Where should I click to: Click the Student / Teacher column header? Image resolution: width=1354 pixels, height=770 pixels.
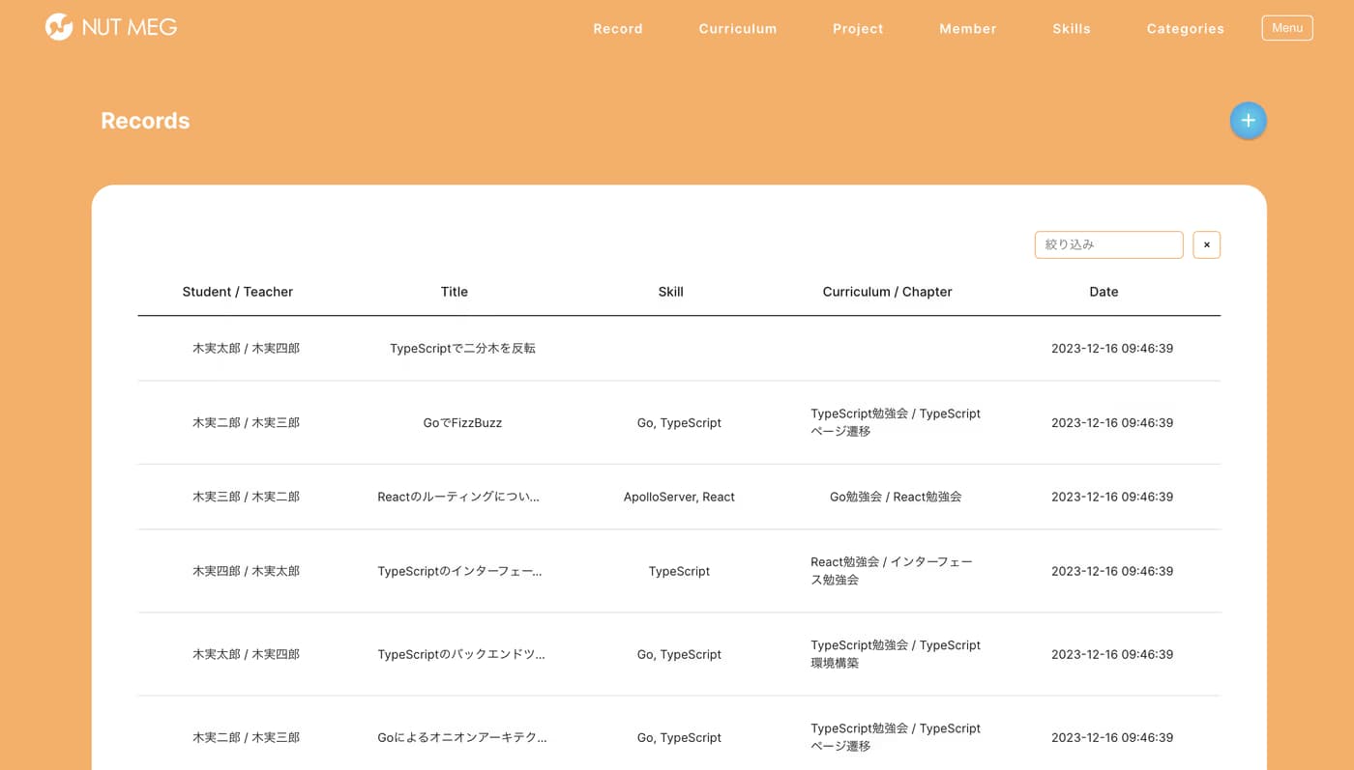[238, 292]
